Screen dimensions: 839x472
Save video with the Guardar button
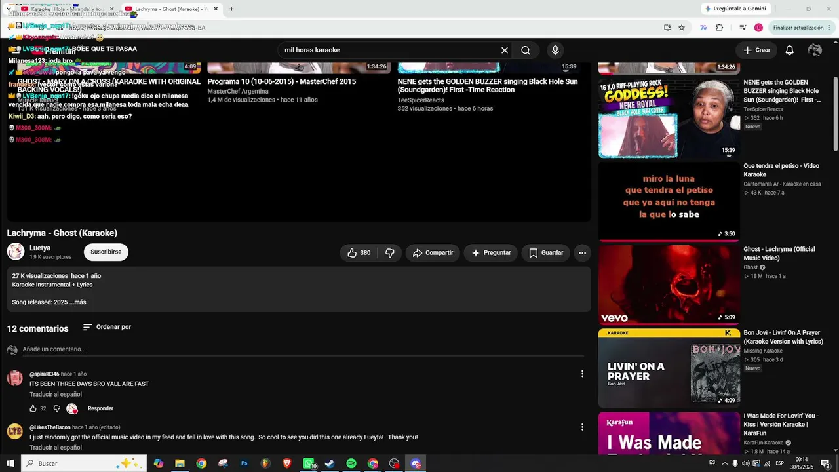click(x=545, y=253)
